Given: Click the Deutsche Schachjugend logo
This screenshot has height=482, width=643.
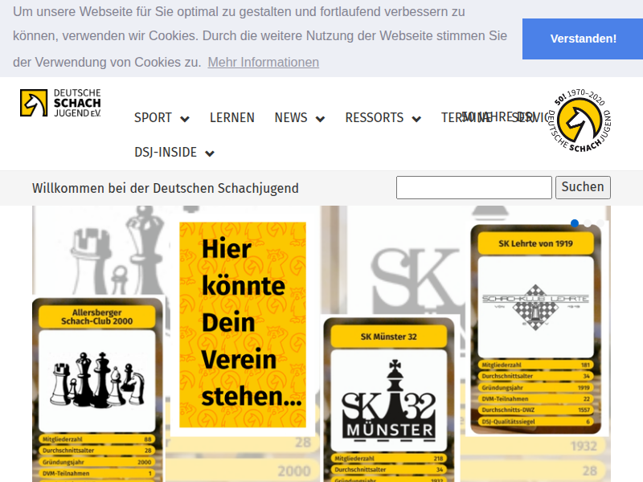Looking at the screenshot, I should tap(61, 103).
